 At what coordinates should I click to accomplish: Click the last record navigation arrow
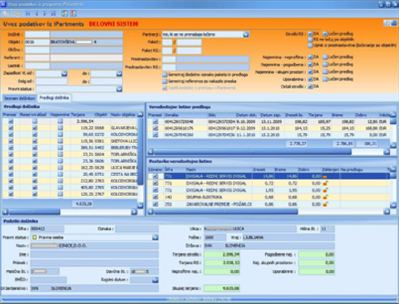click(53, 13)
